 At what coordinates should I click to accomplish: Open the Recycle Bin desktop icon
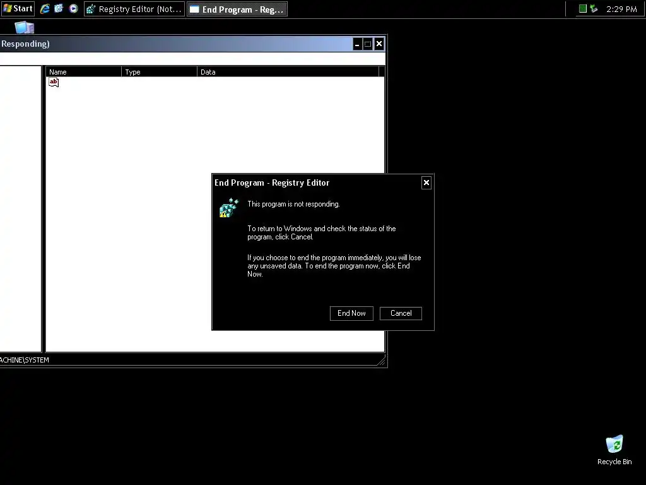pos(614,450)
